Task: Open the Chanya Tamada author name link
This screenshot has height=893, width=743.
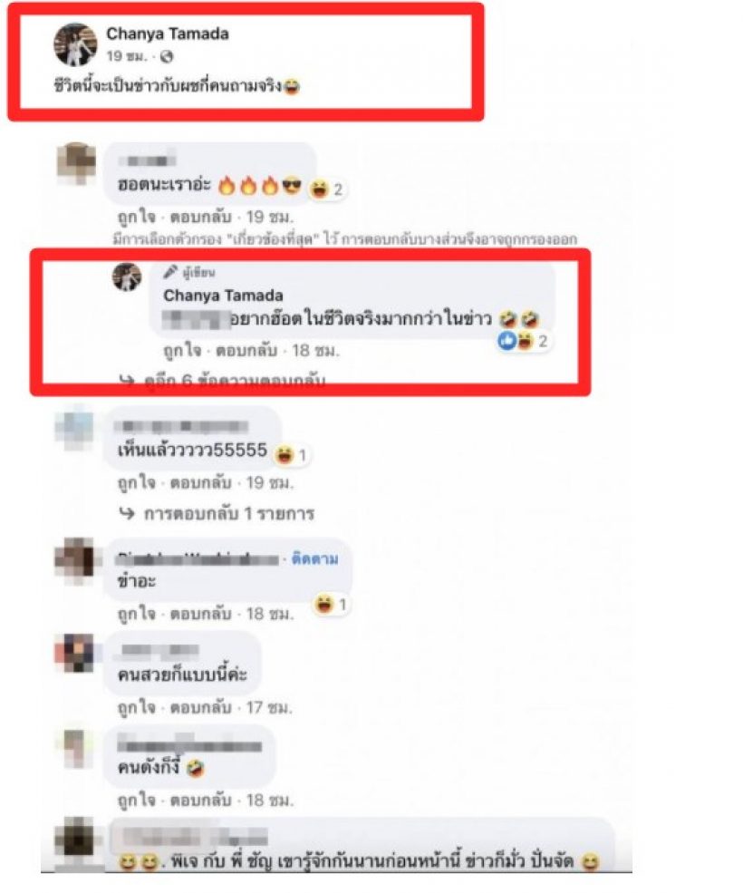Action: point(168,34)
